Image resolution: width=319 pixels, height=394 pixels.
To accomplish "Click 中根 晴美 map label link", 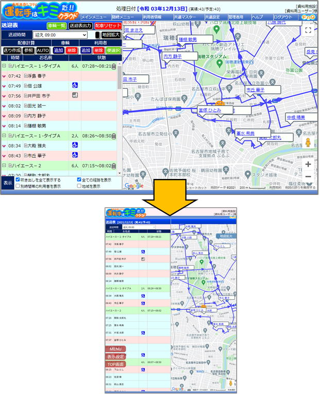I will tap(296, 118).
